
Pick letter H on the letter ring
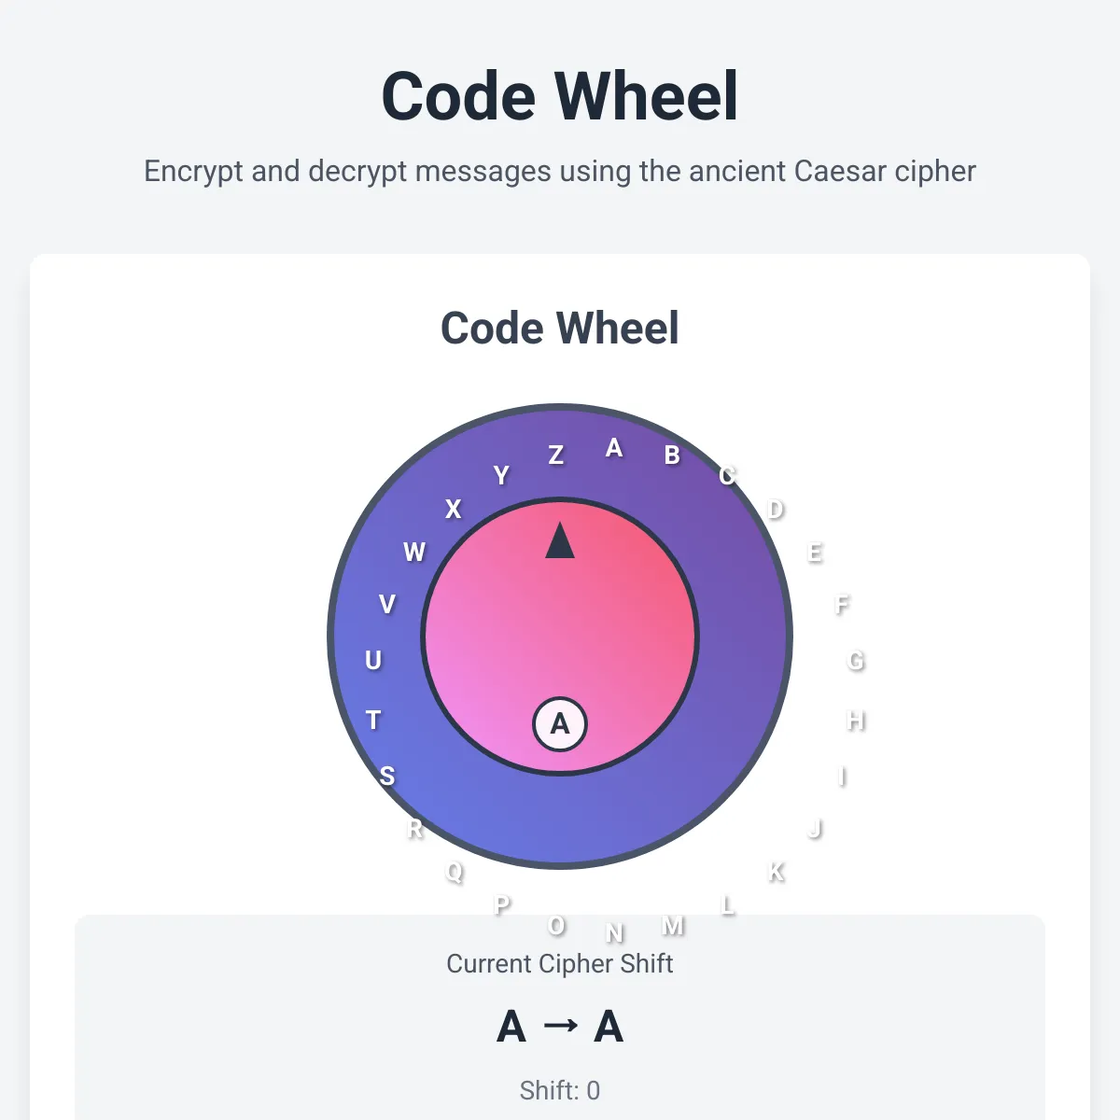point(855,721)
